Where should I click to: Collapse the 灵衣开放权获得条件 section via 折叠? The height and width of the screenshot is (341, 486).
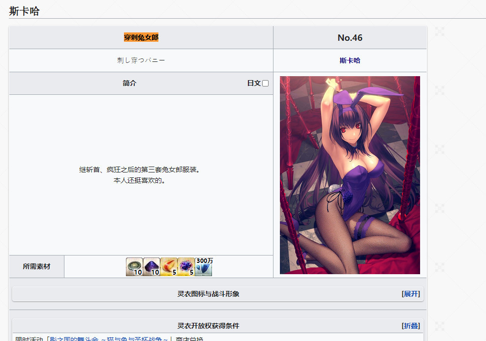tap(411, 326)
